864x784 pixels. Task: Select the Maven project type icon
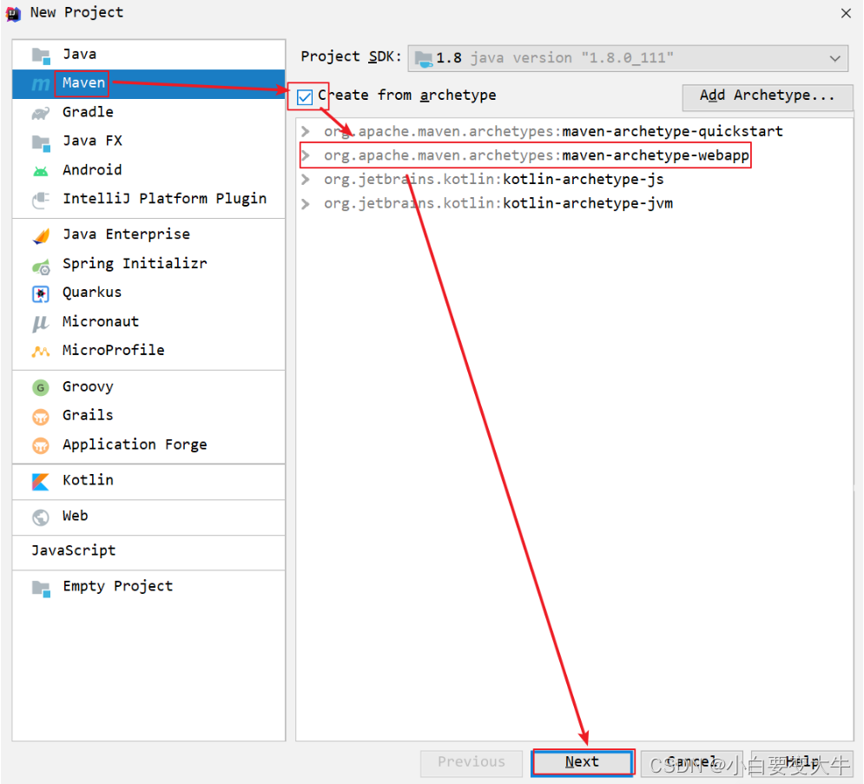tap(41, 82)
